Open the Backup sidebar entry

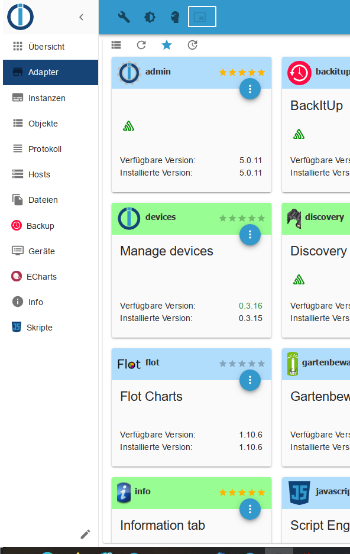[x=50, y=225]
